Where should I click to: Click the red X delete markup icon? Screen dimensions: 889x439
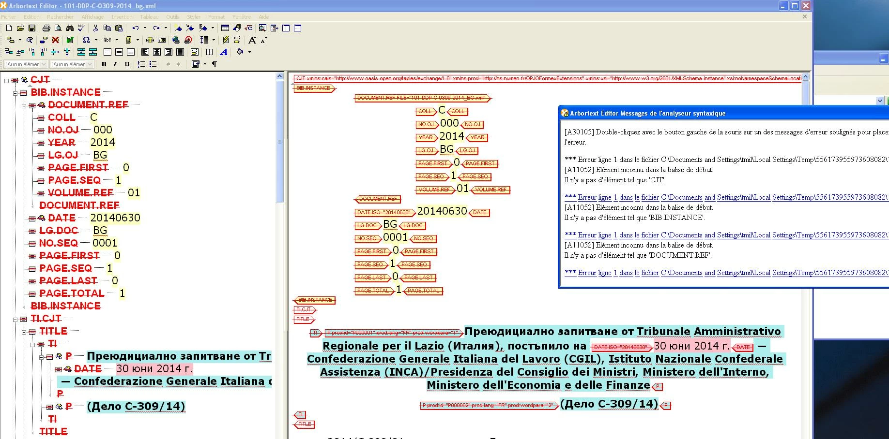tap(55, 40)
